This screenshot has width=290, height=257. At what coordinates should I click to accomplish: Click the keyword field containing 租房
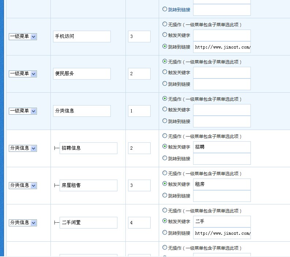click(222, 184)
